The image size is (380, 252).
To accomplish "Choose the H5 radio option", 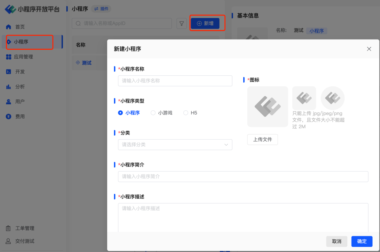I will click(x=186, y=113).
